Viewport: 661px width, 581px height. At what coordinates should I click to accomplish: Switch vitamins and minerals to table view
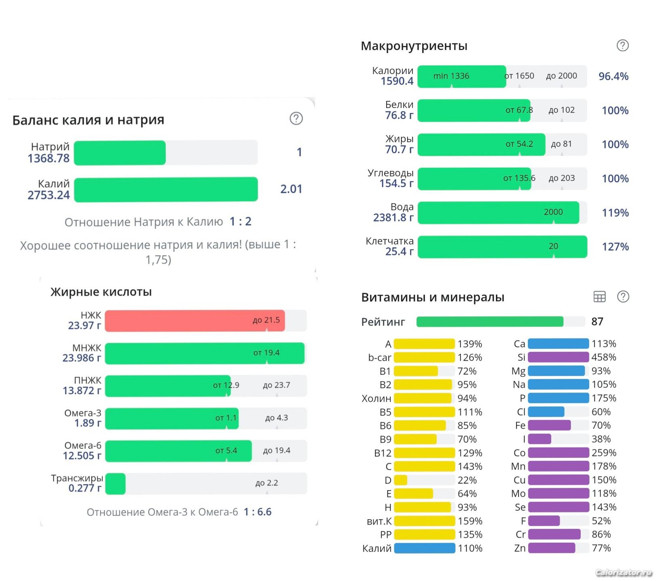(x=599, y=297)
